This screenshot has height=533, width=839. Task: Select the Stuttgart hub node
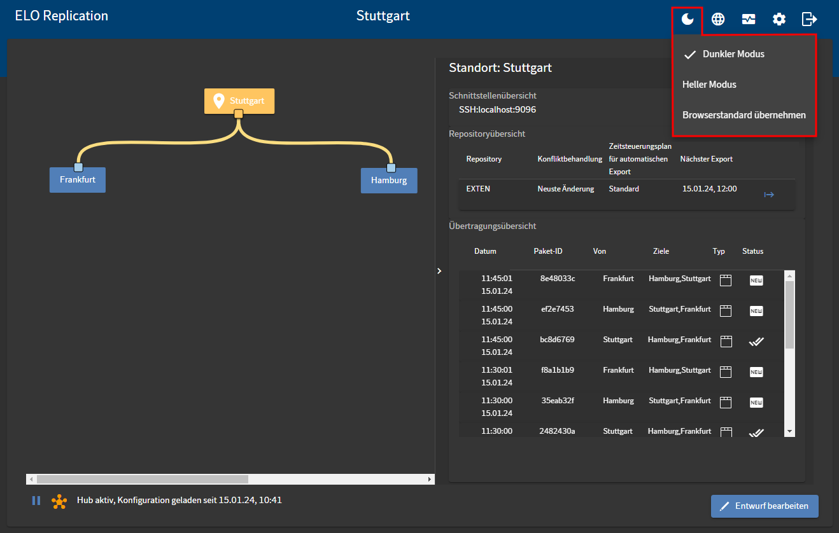click(x=239, y=101)
